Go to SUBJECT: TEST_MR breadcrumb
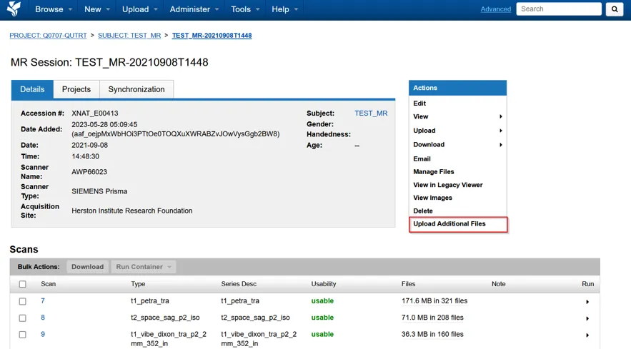Viewport: 631px width, 349px height. [129, 36]
